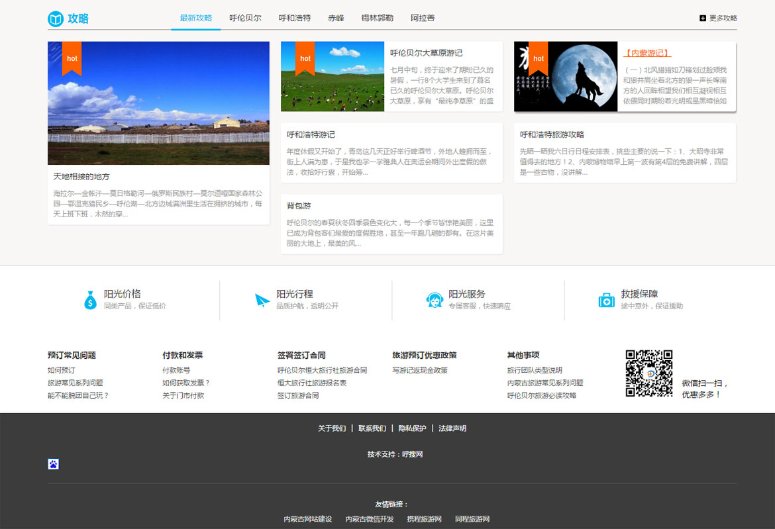
Task: Switch to the 赤峰 tab
Action: pyautogui.click(x=336, y=19)
